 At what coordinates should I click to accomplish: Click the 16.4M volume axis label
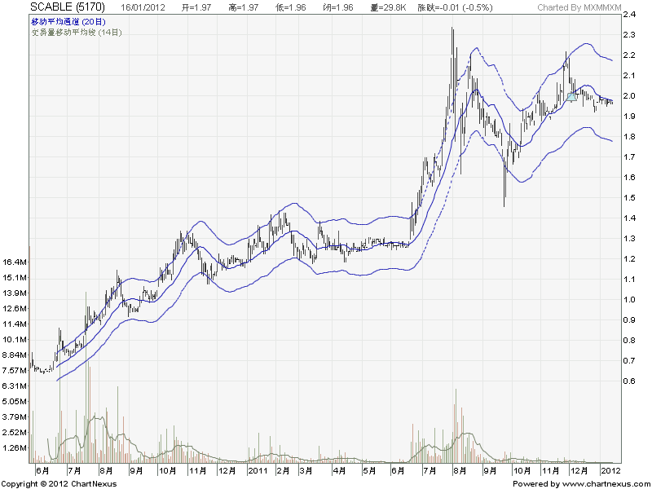point(16,262)
